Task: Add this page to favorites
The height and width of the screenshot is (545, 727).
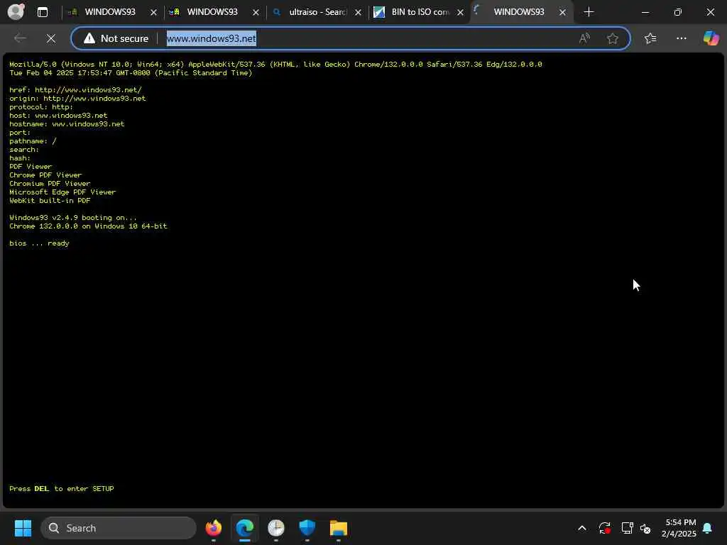Action: click(613, 38)
